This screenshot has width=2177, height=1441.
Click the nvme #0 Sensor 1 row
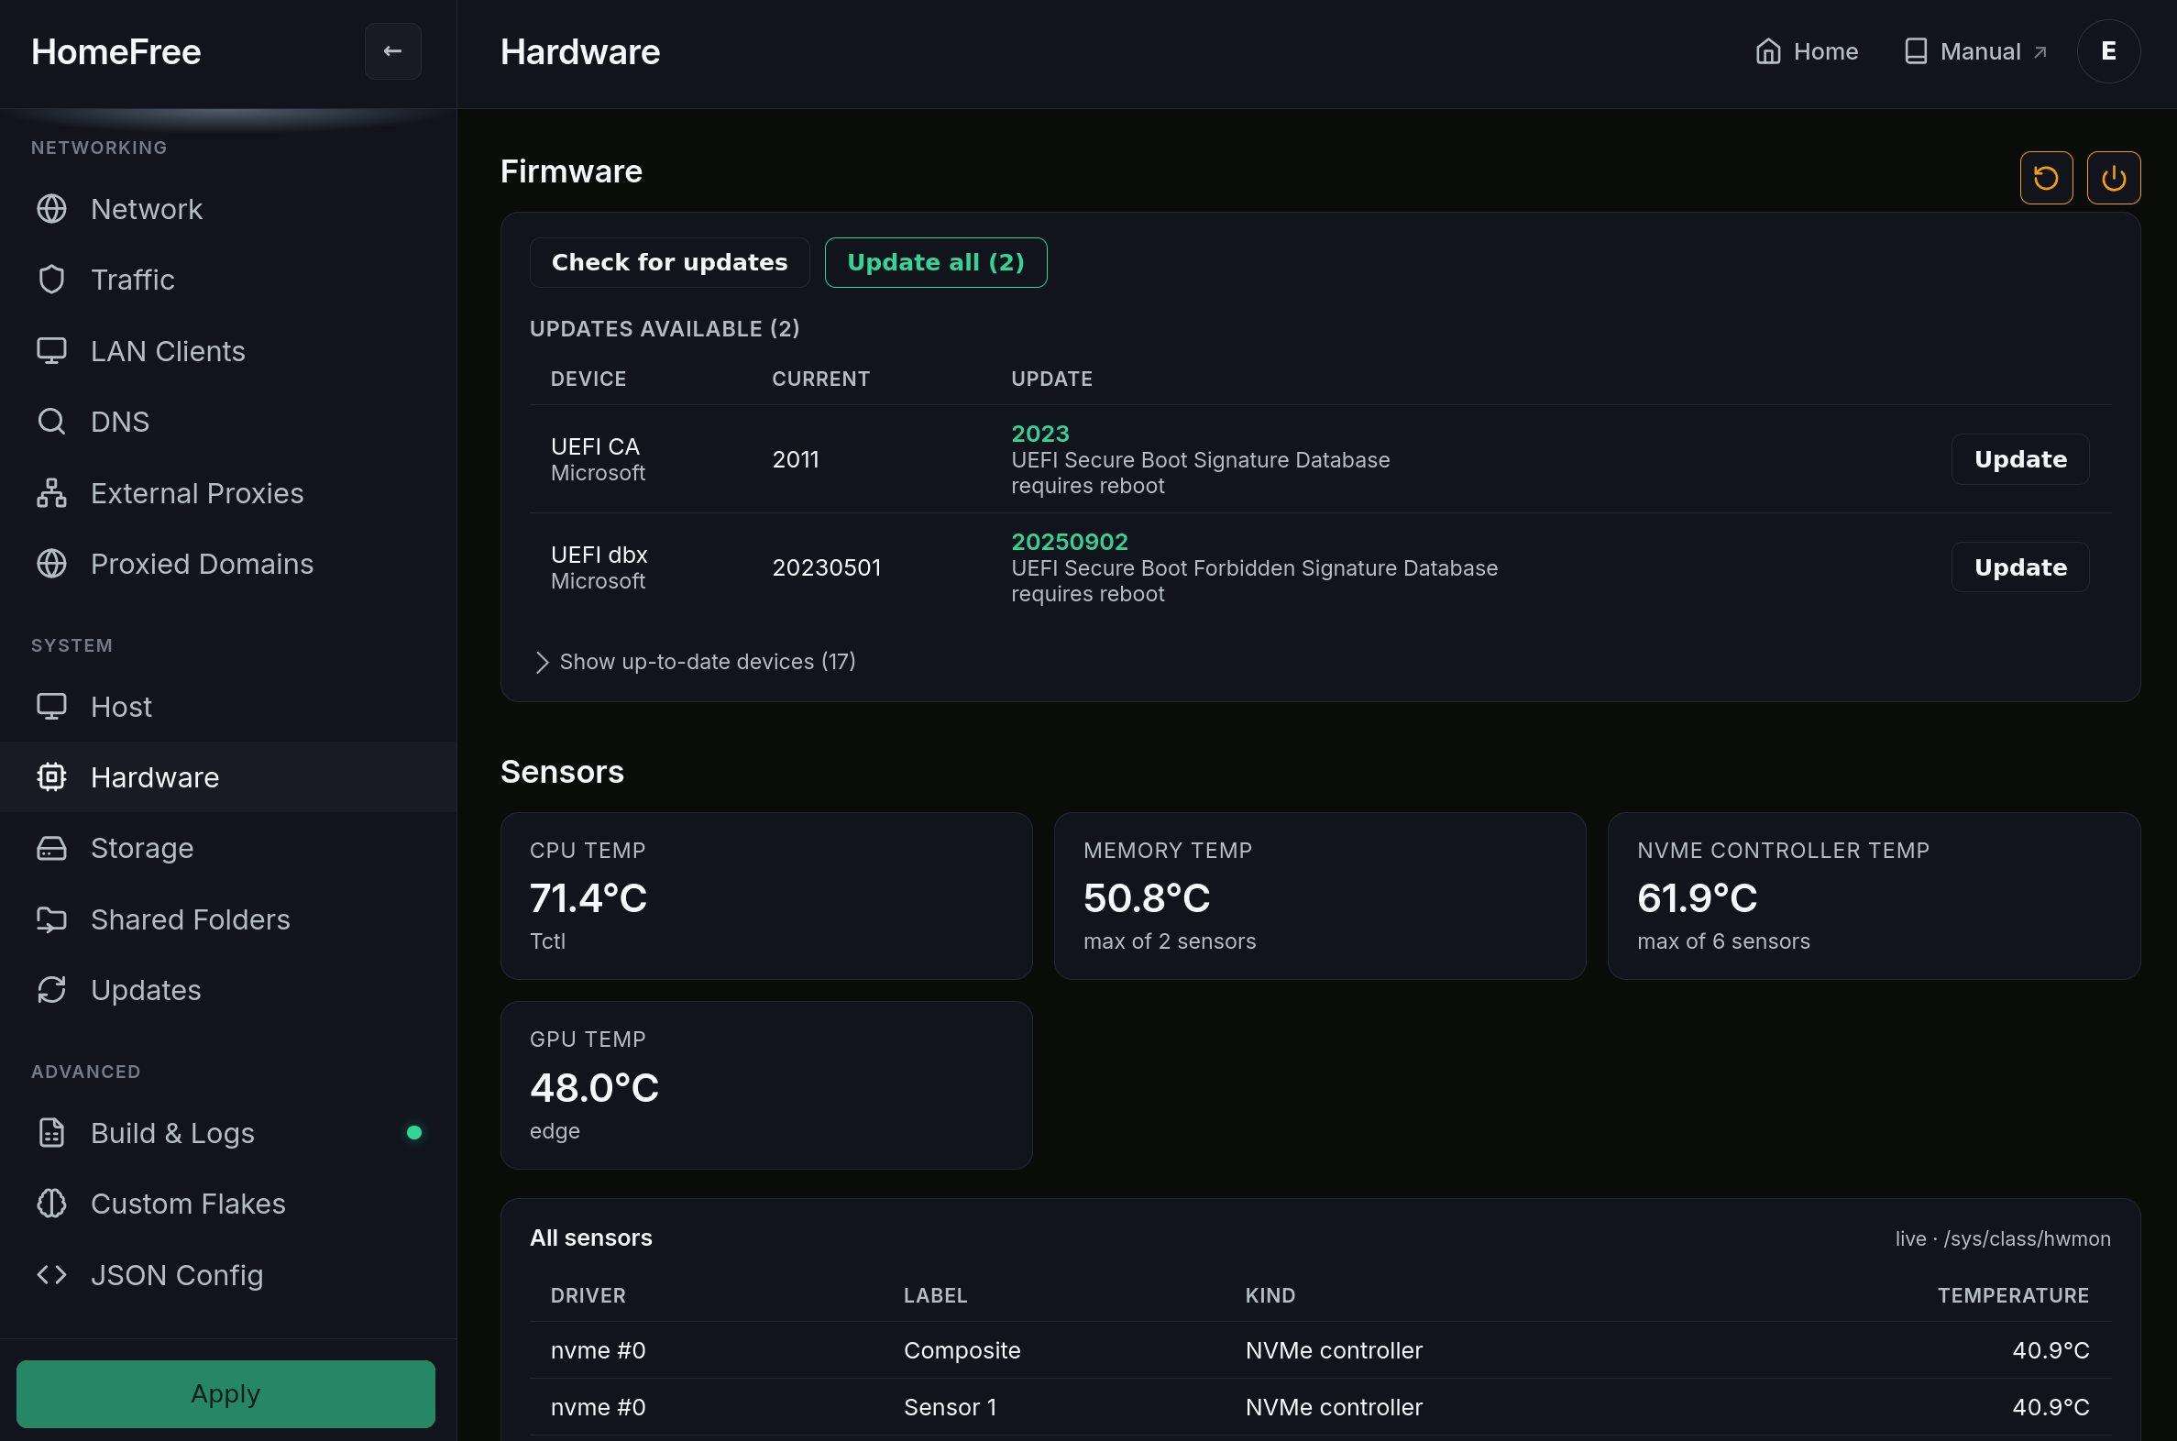click(1320, 1407)
